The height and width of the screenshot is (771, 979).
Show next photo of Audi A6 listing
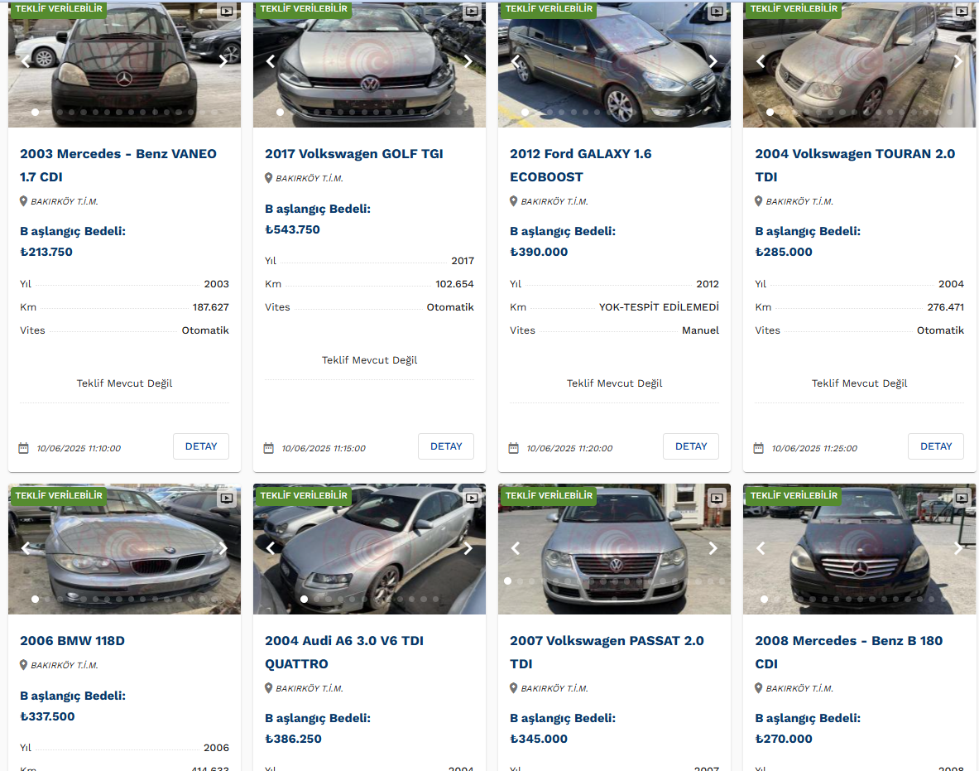pos(468,547)
